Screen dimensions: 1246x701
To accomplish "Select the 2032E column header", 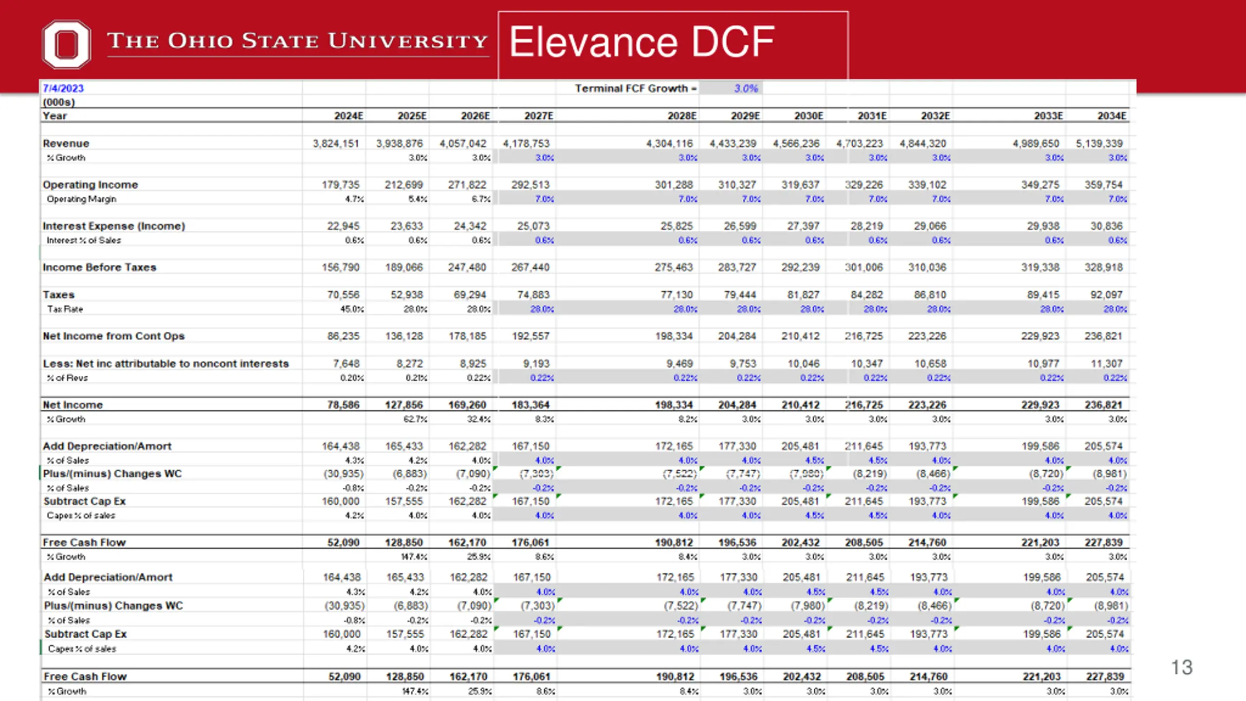I will click(935, 116).
